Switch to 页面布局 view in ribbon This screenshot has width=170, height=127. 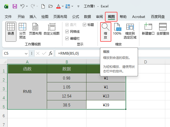point(35,29)
